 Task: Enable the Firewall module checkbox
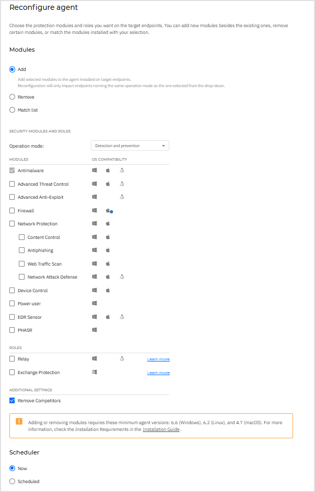pyautogui.click(x=12, y=210)
